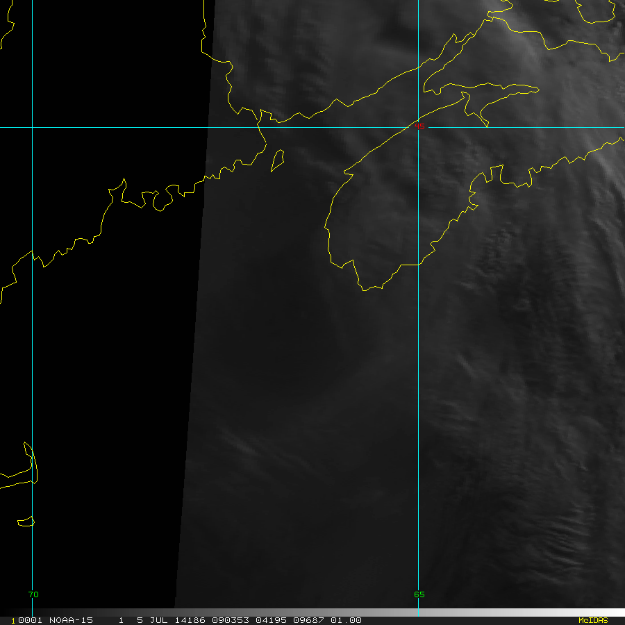
Task: Click the grayscale brightness bar
Action: point(312,612)
